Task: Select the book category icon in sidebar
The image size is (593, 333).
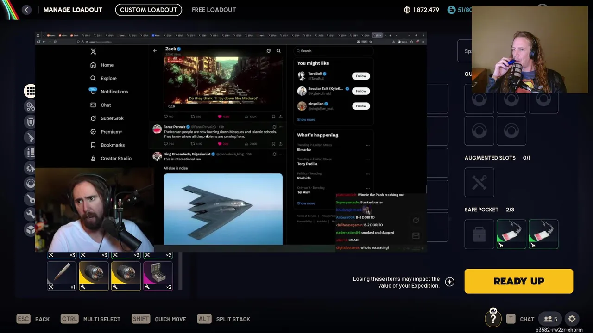Action: pos(30,153)
